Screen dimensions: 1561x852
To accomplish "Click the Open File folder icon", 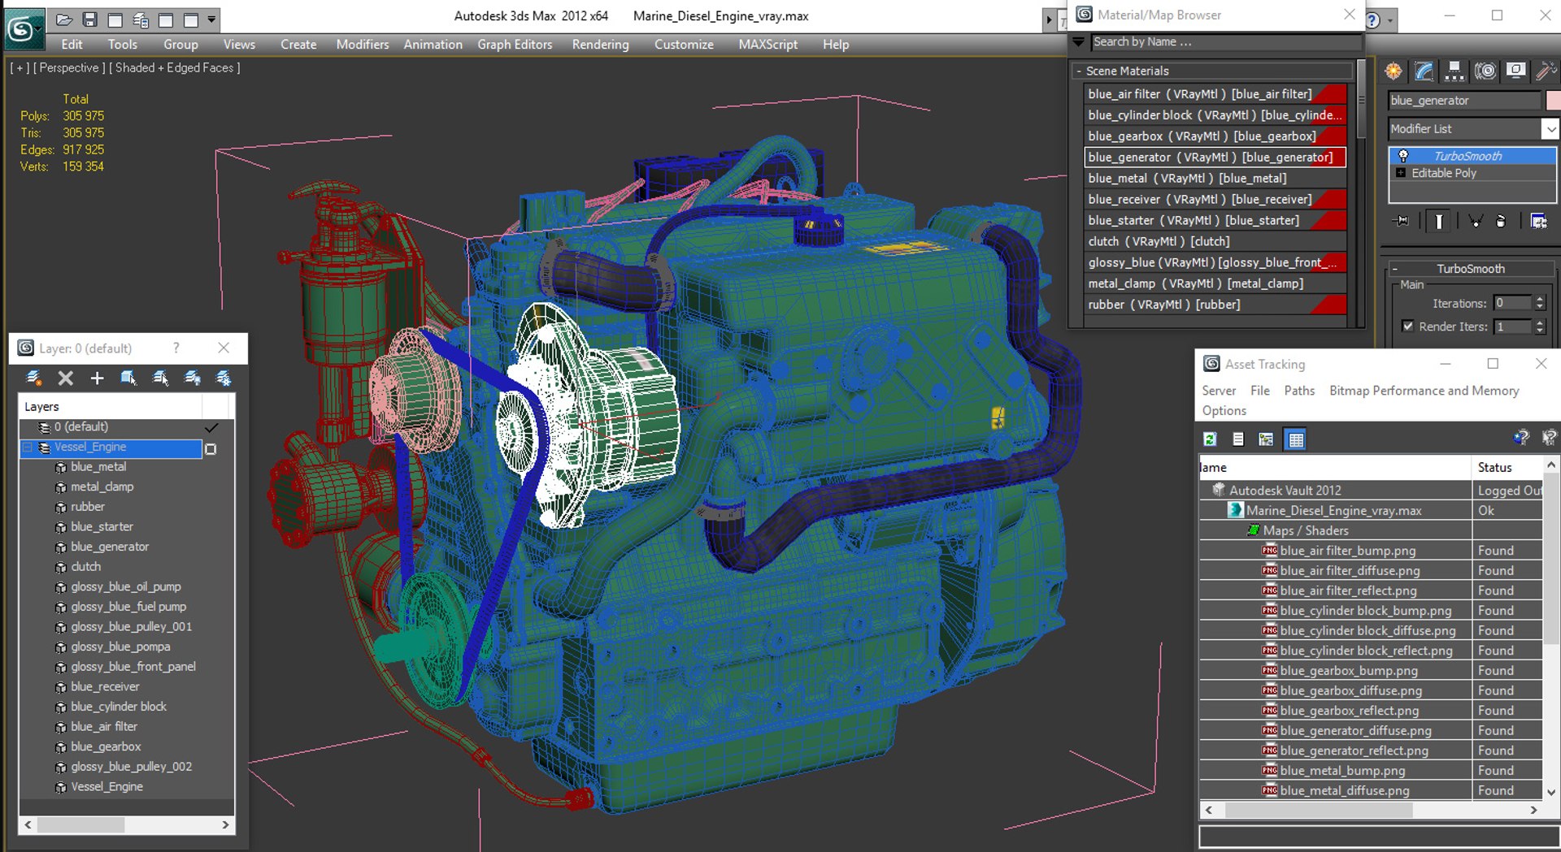I will point(65,19).
